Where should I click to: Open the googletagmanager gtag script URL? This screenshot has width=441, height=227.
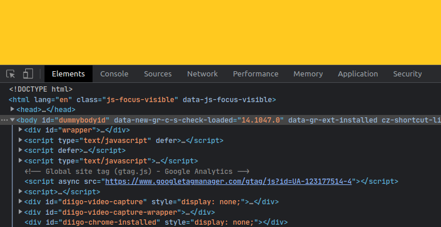(x=228, y=181)
